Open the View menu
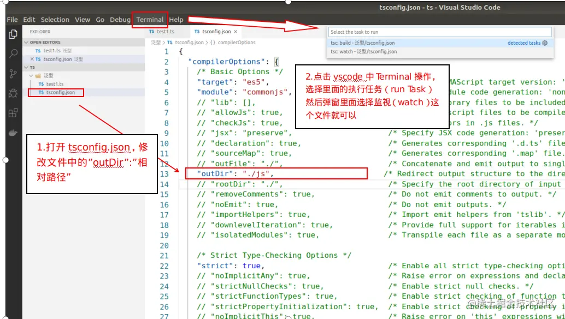Screen dimensions: 565x319 pyautogui.click(x=83, y=20)
